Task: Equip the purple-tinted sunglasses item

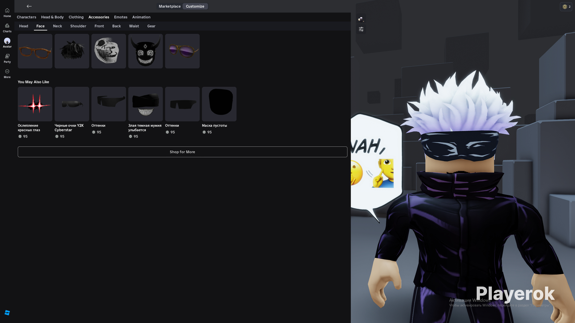Action: pyautogui.click(x=182, y=51)
